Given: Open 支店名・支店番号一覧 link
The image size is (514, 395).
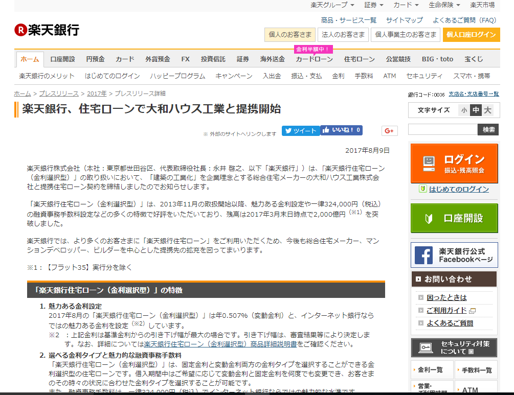Looking at the screenshot, I should pyautogui.click(x=474, y=94).
